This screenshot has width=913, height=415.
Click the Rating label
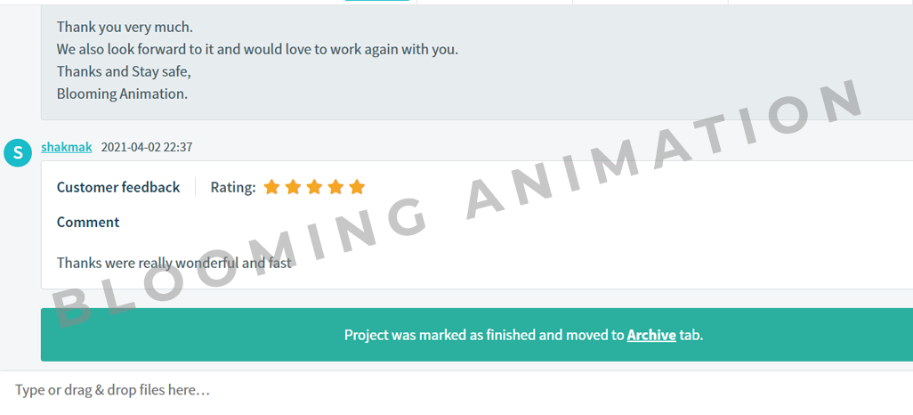tap(233, 187)
